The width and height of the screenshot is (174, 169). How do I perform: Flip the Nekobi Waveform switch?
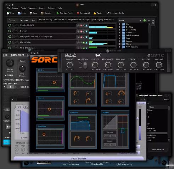click(x=85, y=65)
